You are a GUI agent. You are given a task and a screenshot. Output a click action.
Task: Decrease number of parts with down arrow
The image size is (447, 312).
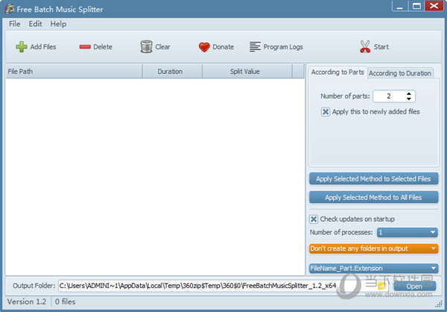point(409,99)
